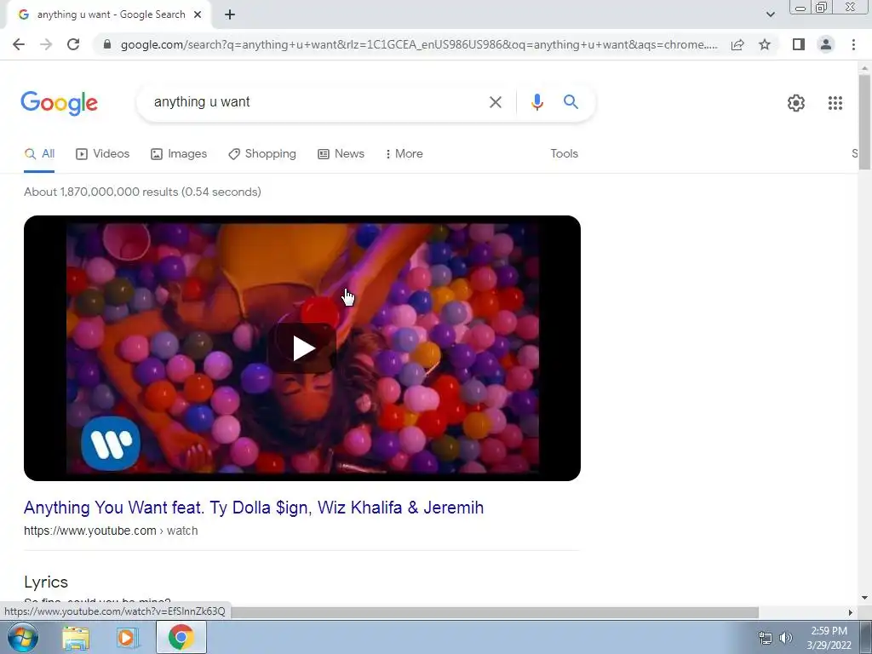Click the Chrome taskbar icon
This screenshot has width=872, height=654.
click(x=181, y=637)
